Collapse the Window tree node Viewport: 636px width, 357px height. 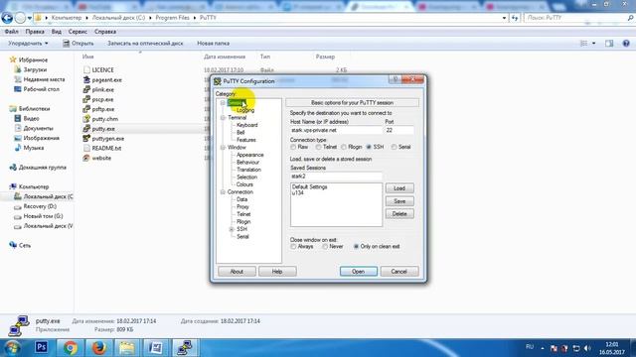point(223,148)
